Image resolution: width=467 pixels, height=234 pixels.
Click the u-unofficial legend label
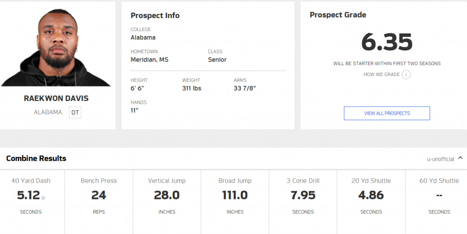[x=441, y=159]
